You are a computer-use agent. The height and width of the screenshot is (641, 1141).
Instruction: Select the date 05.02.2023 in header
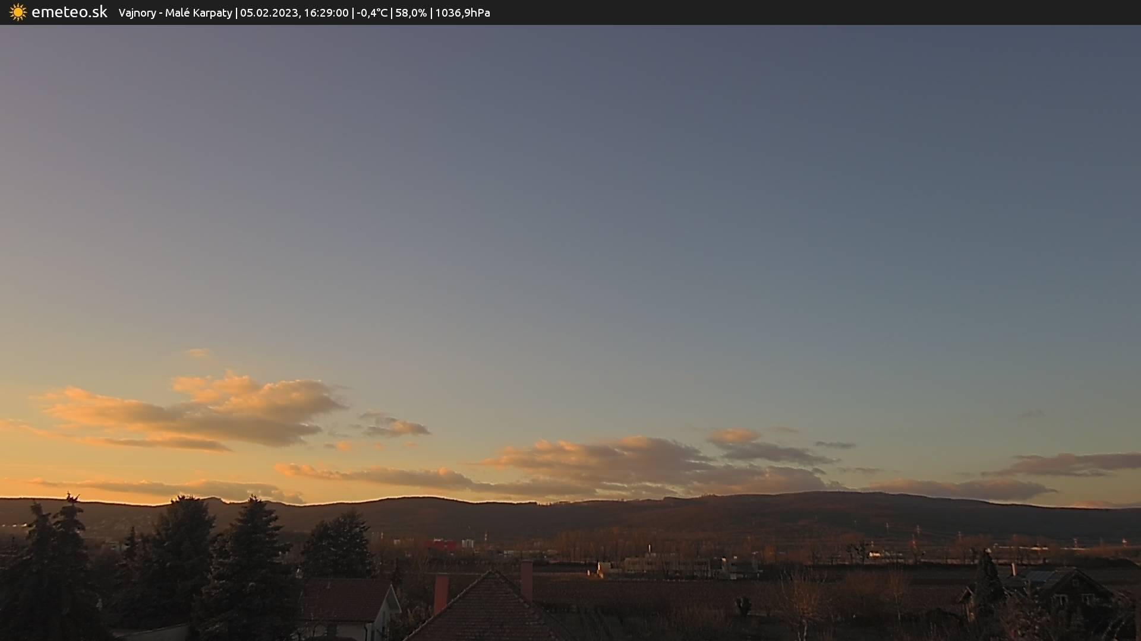point(269,13)
